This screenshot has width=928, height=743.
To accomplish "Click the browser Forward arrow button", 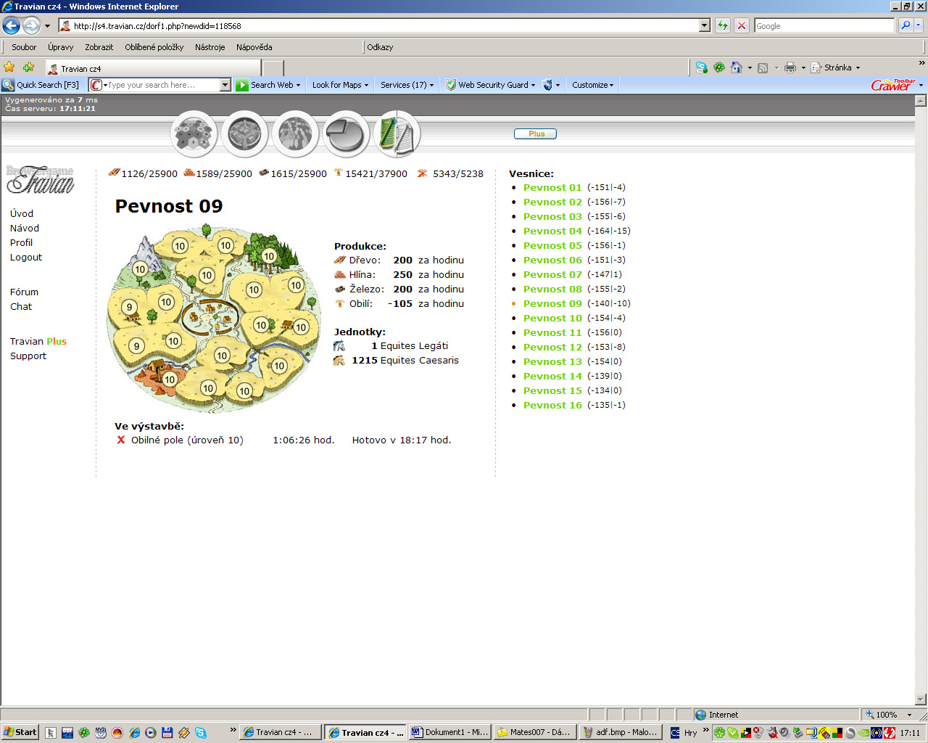I will 31,25.
